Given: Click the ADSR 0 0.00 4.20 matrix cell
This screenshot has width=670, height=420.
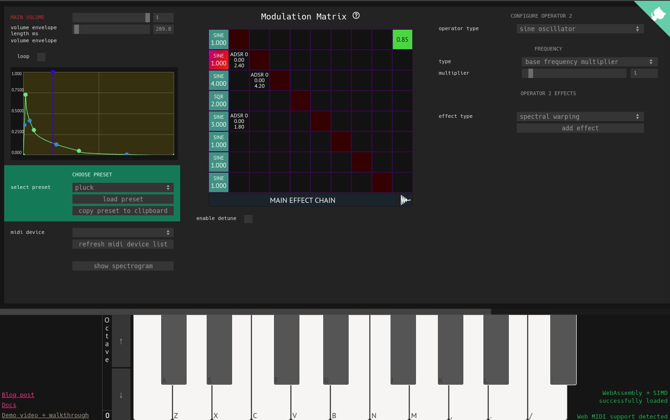Looking at the screenshot, I should tap(260, 80).
